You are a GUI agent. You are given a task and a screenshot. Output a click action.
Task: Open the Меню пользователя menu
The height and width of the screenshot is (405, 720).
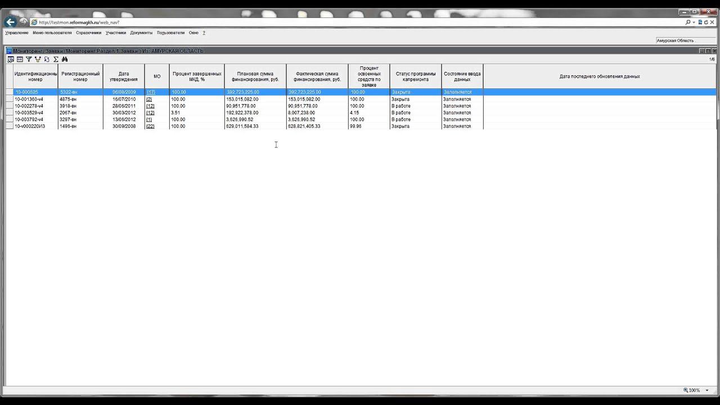click(52, 33)
